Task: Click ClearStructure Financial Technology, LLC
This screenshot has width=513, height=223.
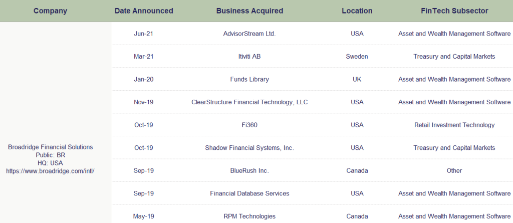Action: click(x=249, y=102)
